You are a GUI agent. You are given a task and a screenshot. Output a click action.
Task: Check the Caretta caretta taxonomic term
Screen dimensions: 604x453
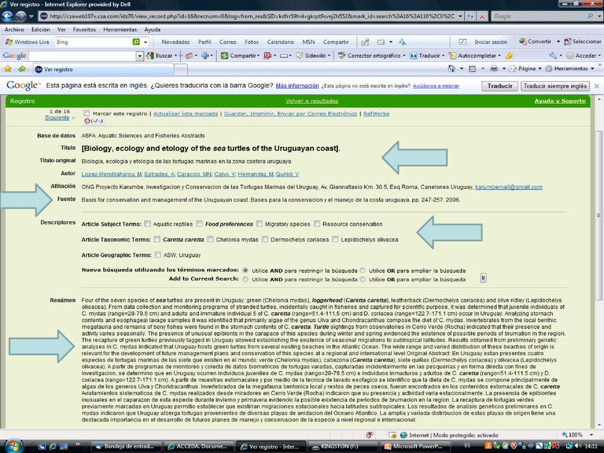pyautogui.click(x=157, y=239)
